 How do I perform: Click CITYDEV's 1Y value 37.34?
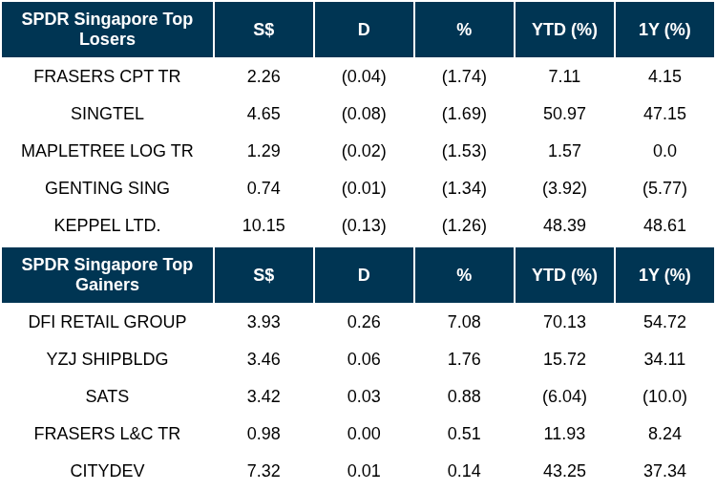664,471
